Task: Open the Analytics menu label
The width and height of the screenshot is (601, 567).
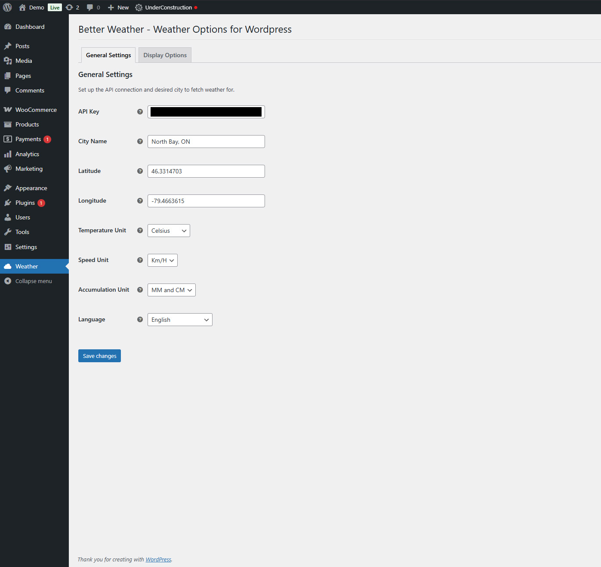Action: pos(27,154)
